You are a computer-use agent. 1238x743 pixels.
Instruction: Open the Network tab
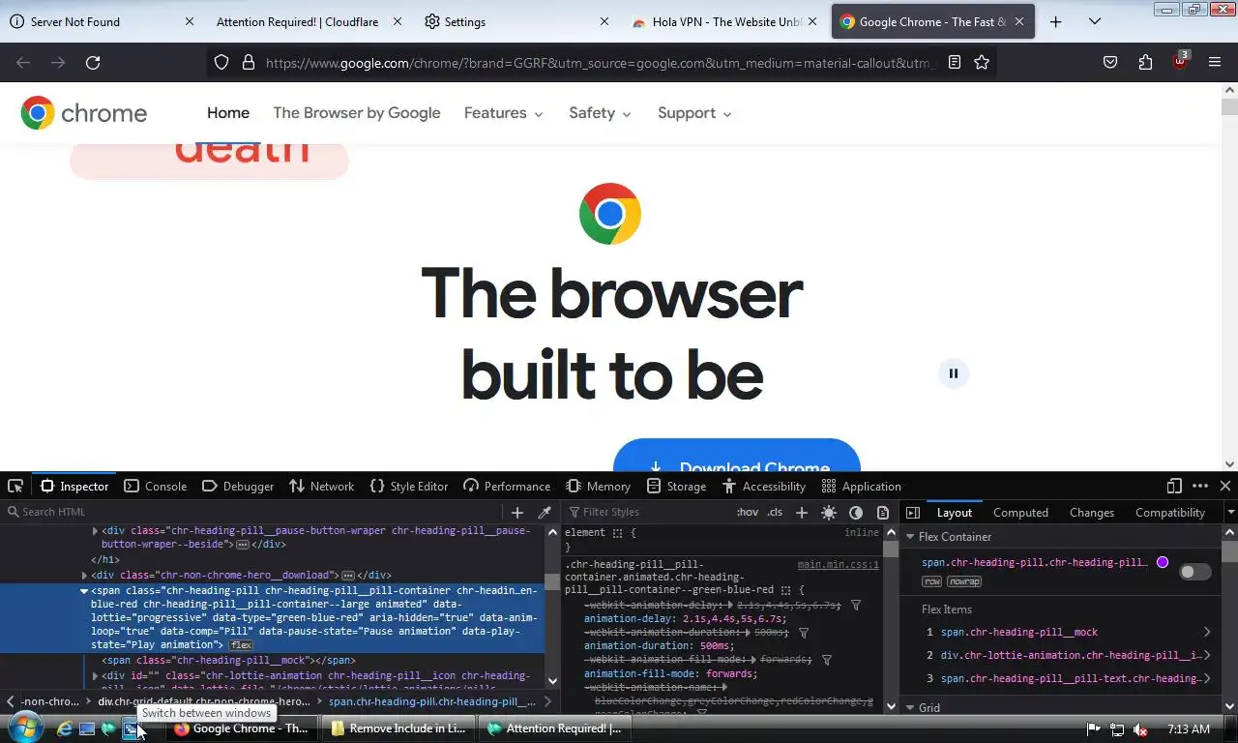pos(322,487)
